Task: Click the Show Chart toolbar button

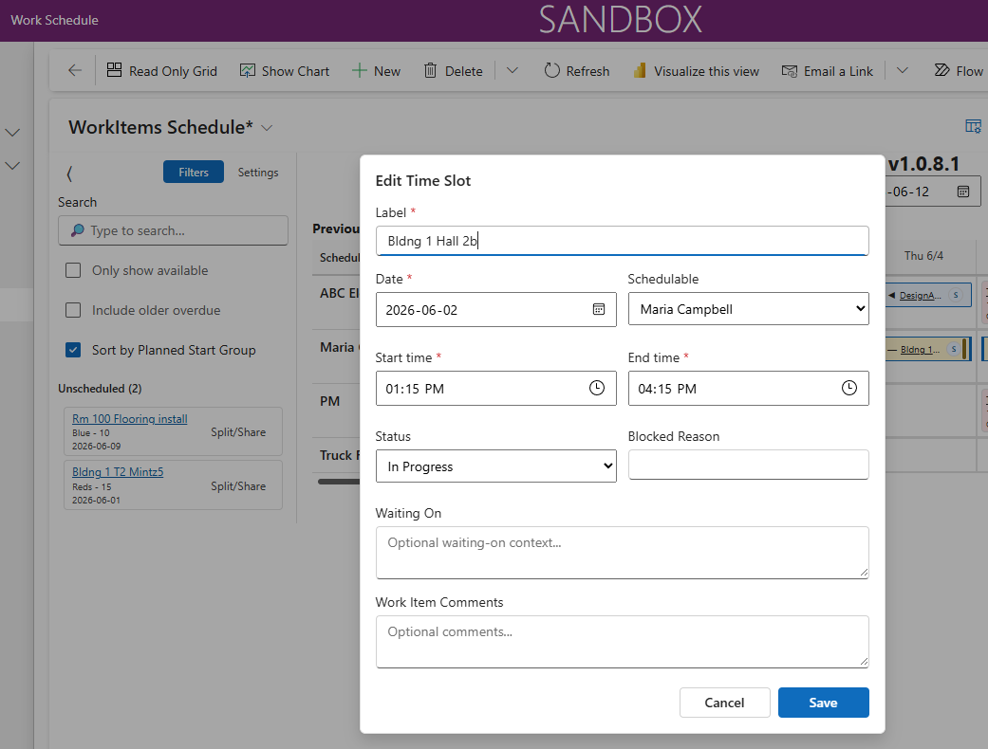Action: 285,71
